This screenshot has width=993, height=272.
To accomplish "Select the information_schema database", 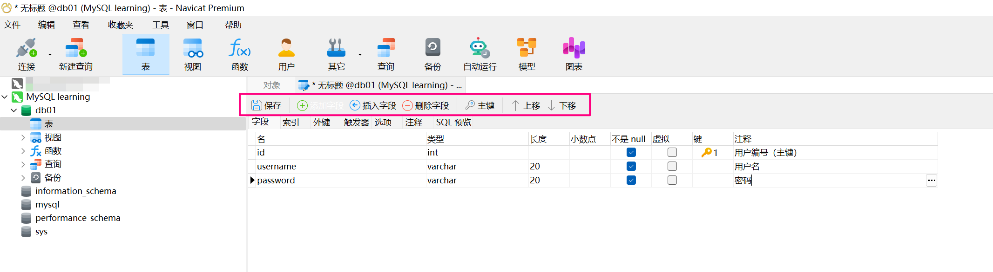I will [x=75, y=191].
